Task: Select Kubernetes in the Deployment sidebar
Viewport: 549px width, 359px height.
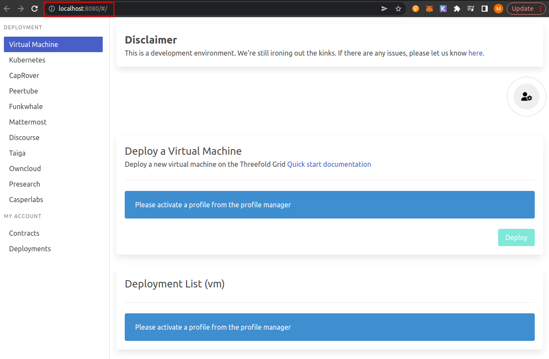Action: click(x=27, y=60)
